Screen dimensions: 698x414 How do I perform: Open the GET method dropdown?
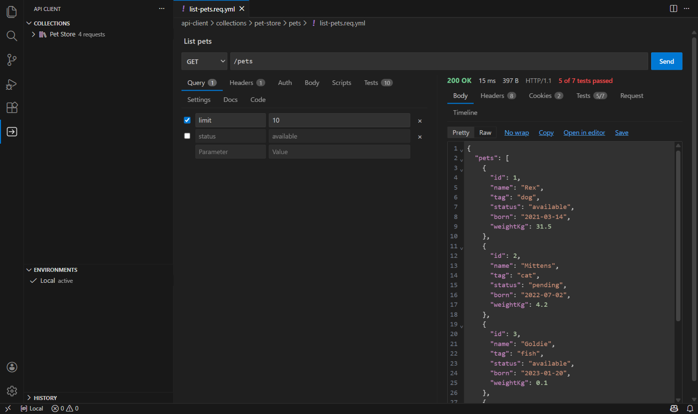[204, 61]
